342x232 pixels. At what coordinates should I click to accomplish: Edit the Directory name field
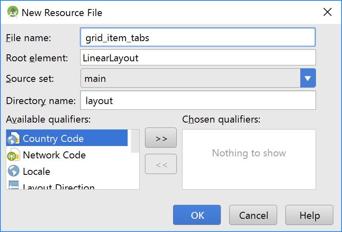pyautogui.click(x=198, y=100)
